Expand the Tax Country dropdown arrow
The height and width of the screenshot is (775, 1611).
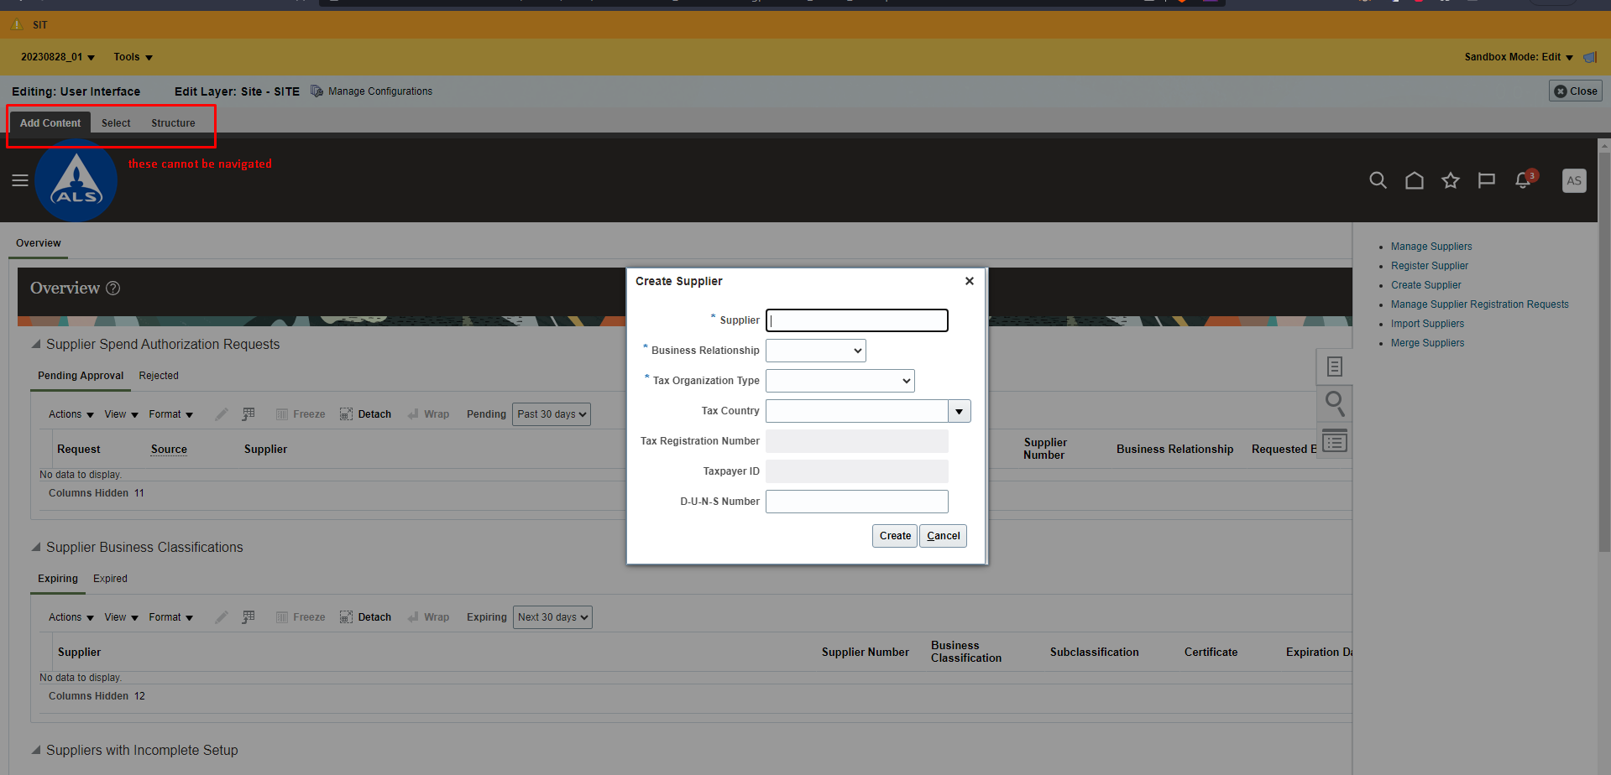tap(958, 411)
